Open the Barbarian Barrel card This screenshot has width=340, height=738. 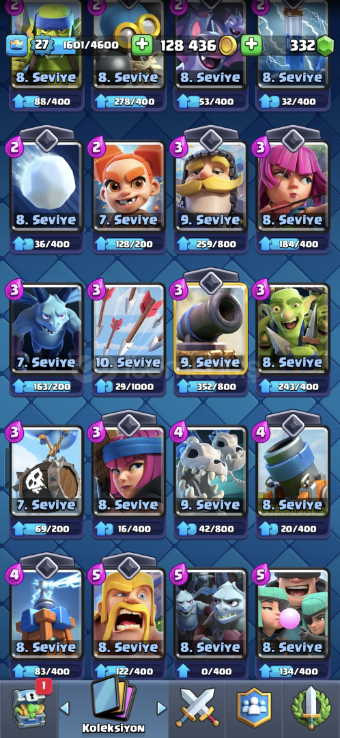[x=47, y=471]
